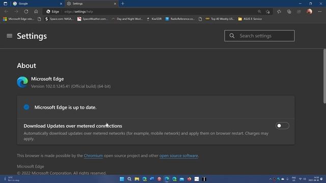Open the Settings hamburger menu
This screenshot has height=183, width=326.
9,36
